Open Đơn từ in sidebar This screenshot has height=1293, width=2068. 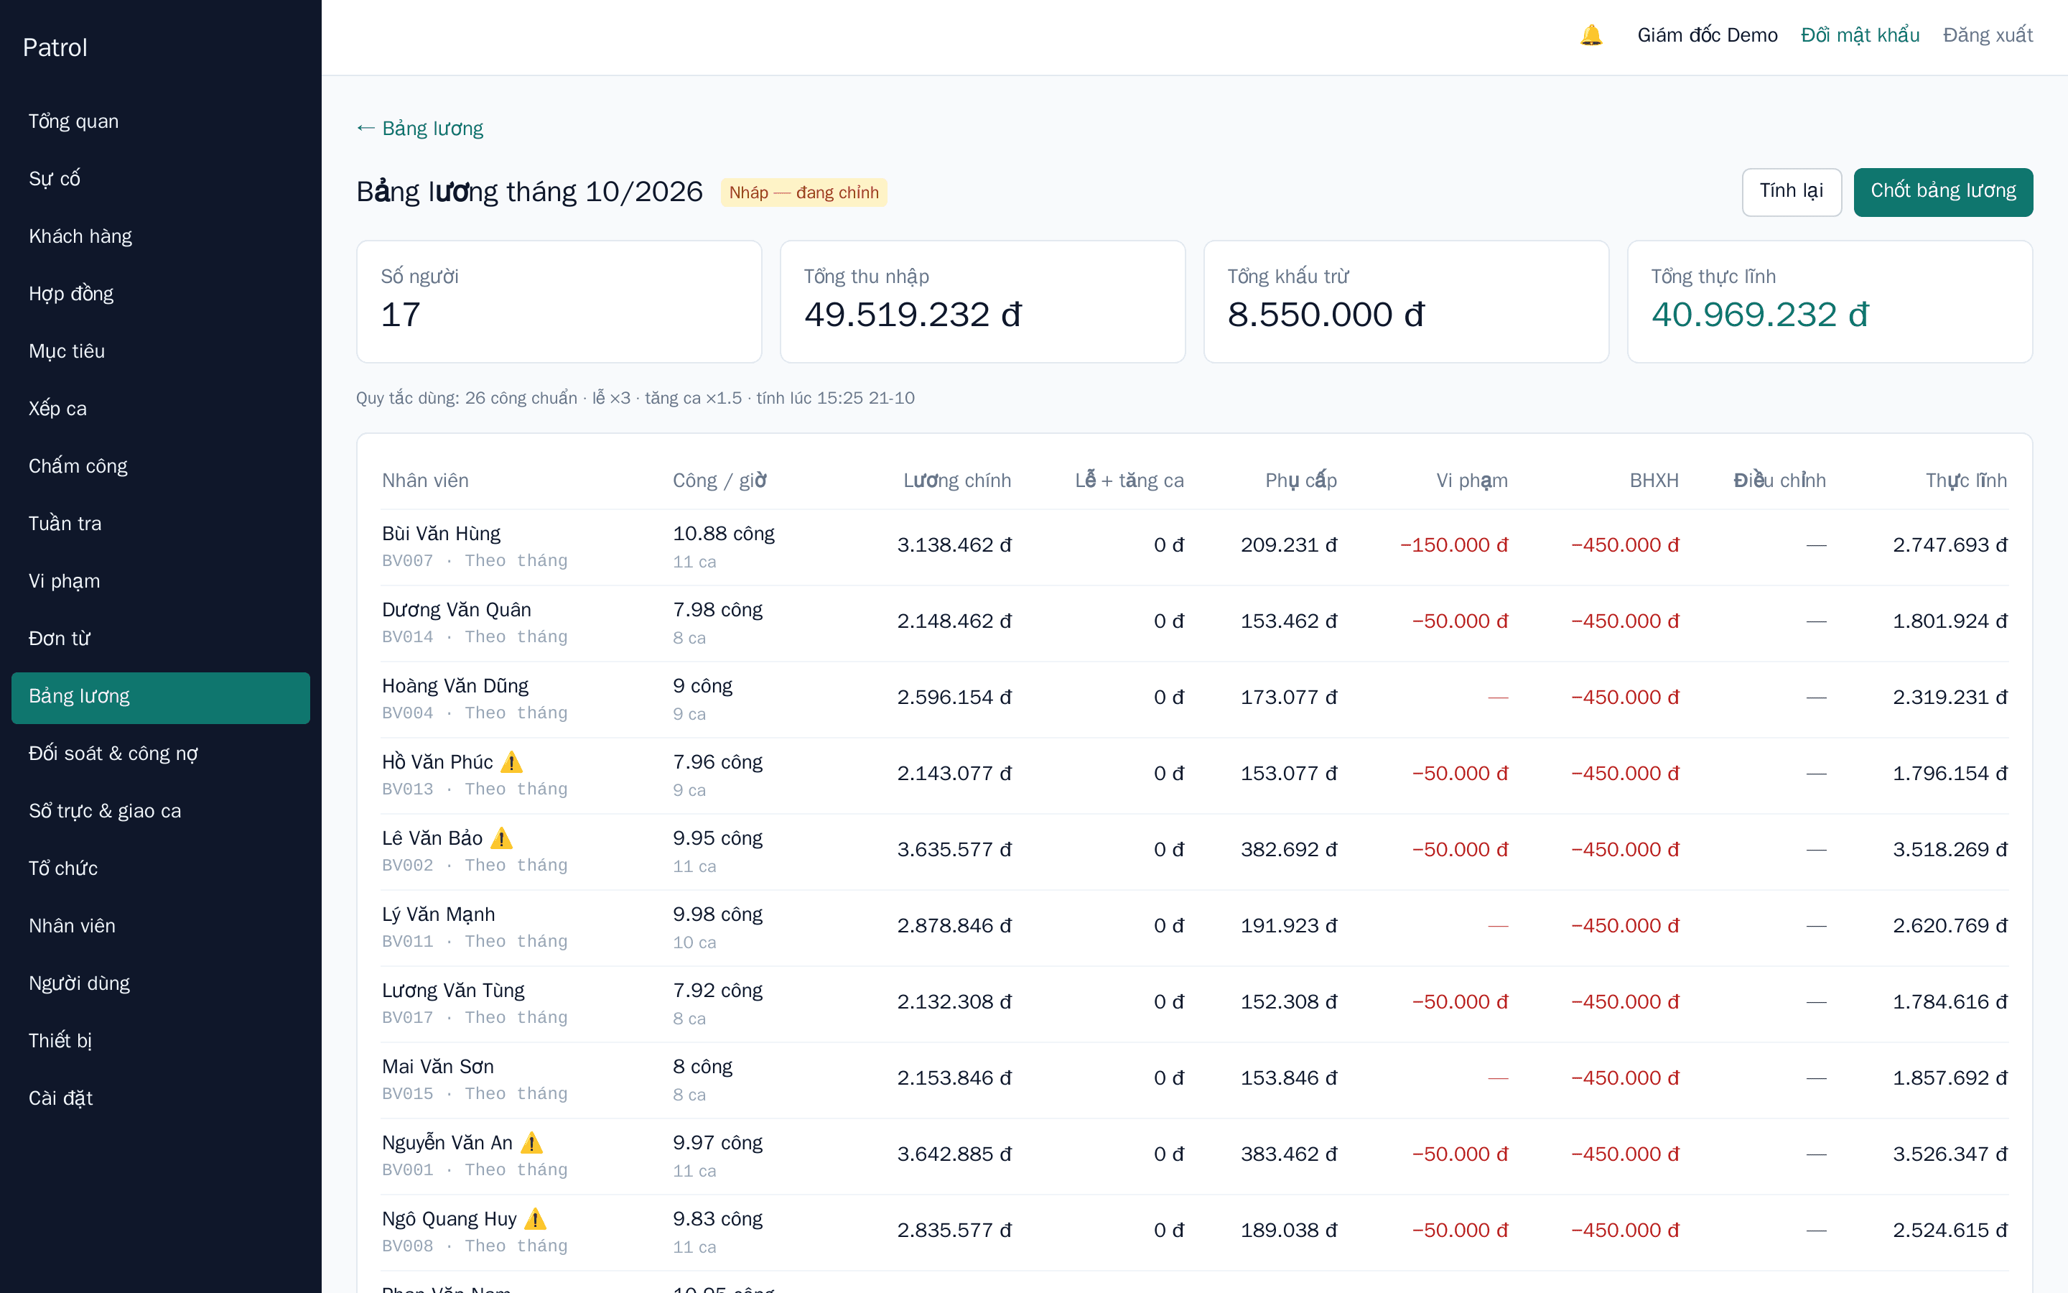coord(161,638)
